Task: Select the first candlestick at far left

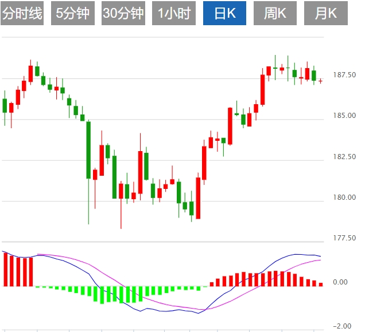Action: tap(5, 106)
